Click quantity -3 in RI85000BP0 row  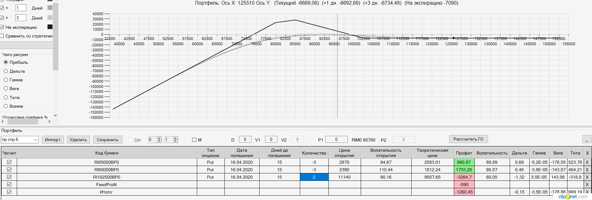click(314, 162)
